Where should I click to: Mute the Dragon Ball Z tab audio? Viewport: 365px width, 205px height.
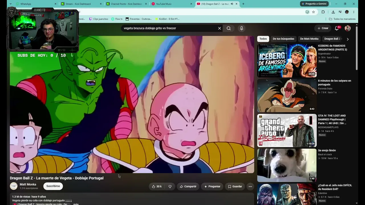tap(232, 4)
